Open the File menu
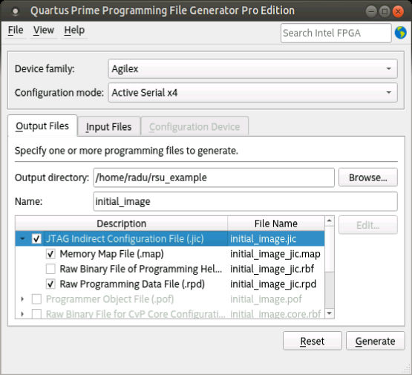 click(x=16, y=30)
